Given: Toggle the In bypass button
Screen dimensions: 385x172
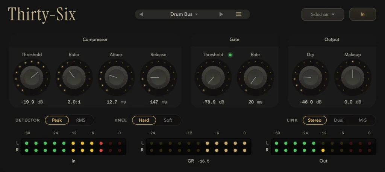Looking at the screenshot, I should 363,14.
